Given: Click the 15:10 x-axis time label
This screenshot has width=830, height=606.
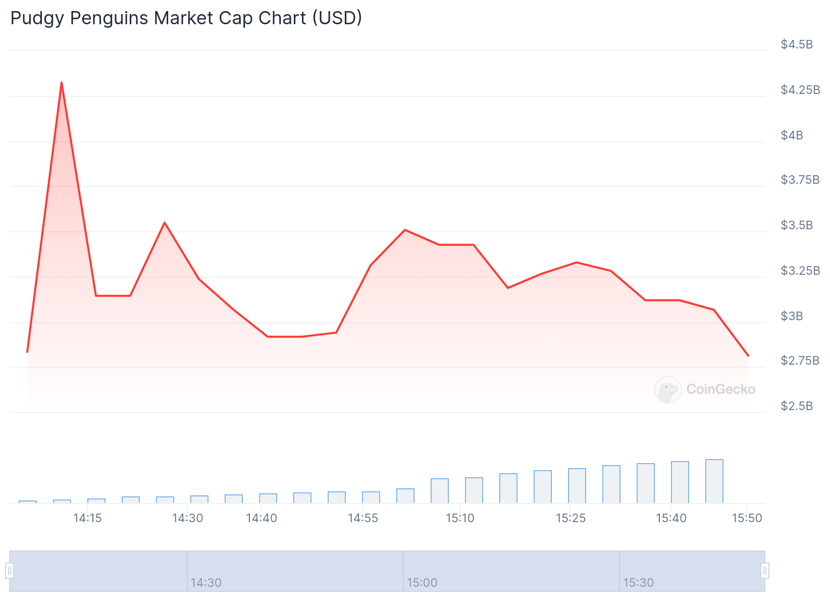Looking at the screenshot, I should (460, 518).
